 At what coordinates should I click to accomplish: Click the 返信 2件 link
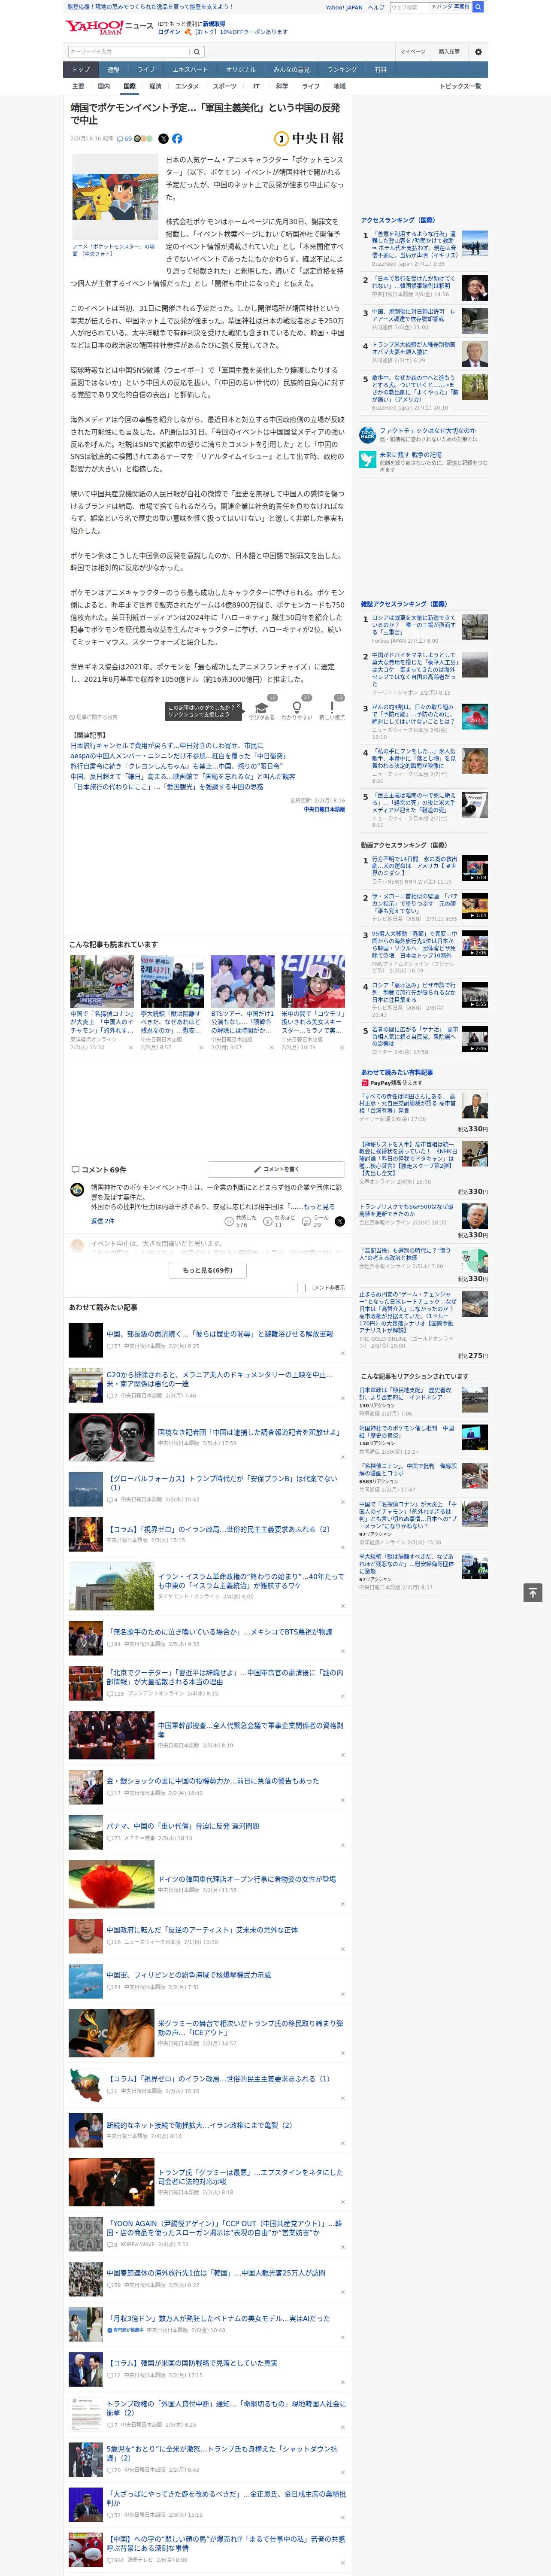point(103,1221)
